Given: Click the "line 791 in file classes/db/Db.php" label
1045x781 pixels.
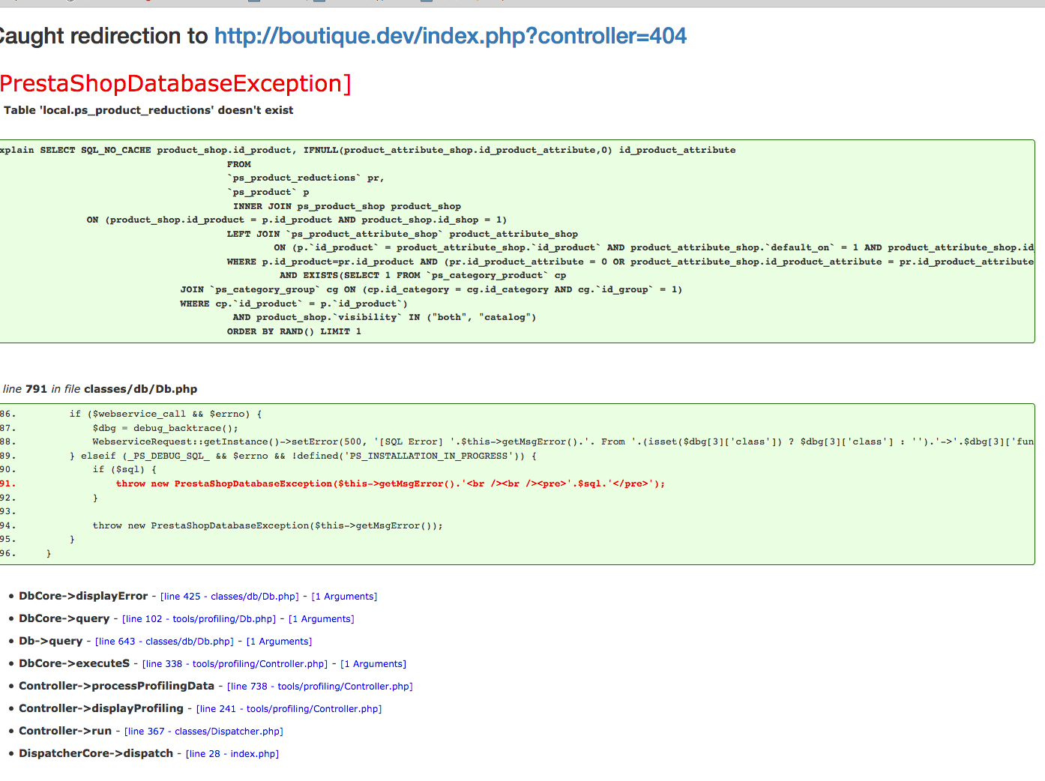Looking at the screenshot, I should point(100,389).
